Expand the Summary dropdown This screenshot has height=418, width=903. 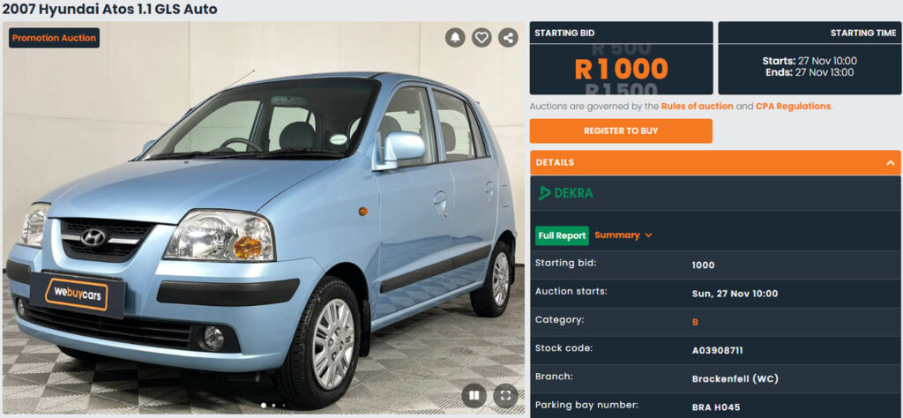point(623,235)
